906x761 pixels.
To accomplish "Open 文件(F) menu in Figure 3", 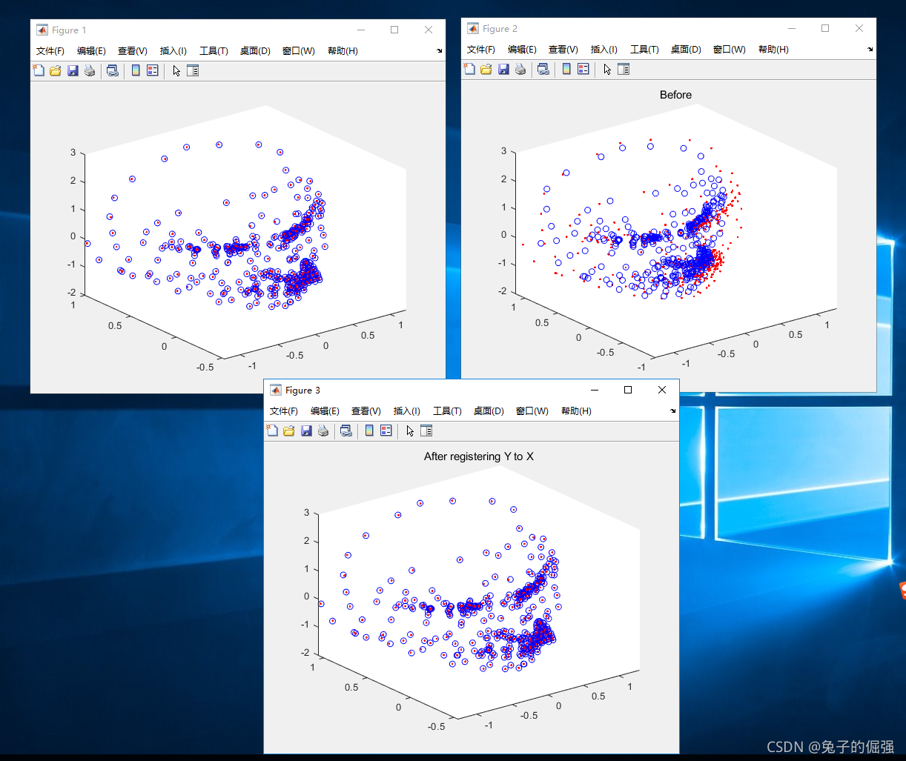I will [x=284, y=411].
